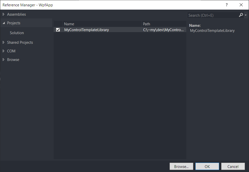Image resolution: width=249 pixels, height=172 pixels.
Task: Click the Cancel button
Action: (233, 166)
